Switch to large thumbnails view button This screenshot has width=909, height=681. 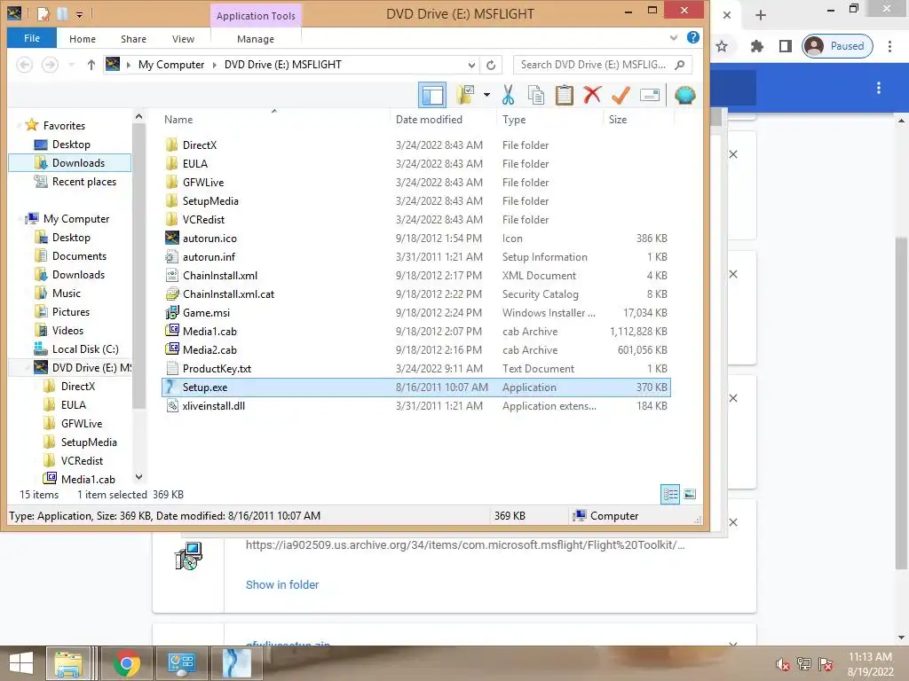(690, 494)
